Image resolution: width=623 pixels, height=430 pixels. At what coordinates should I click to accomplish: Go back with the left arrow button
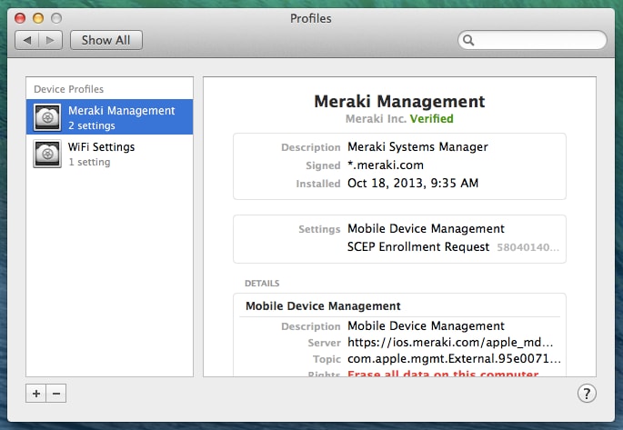point(27,40)
